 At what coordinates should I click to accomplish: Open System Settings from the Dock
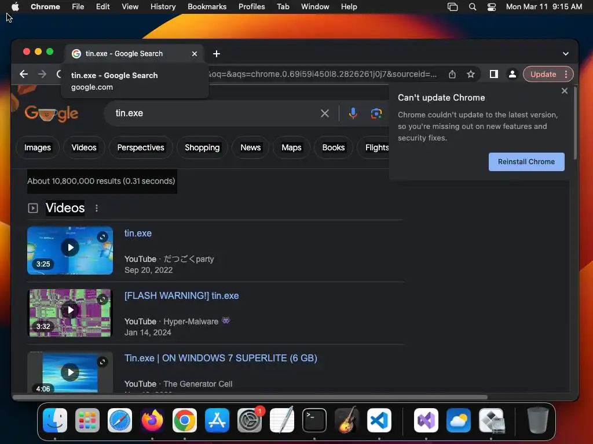(x=250, y=420)
